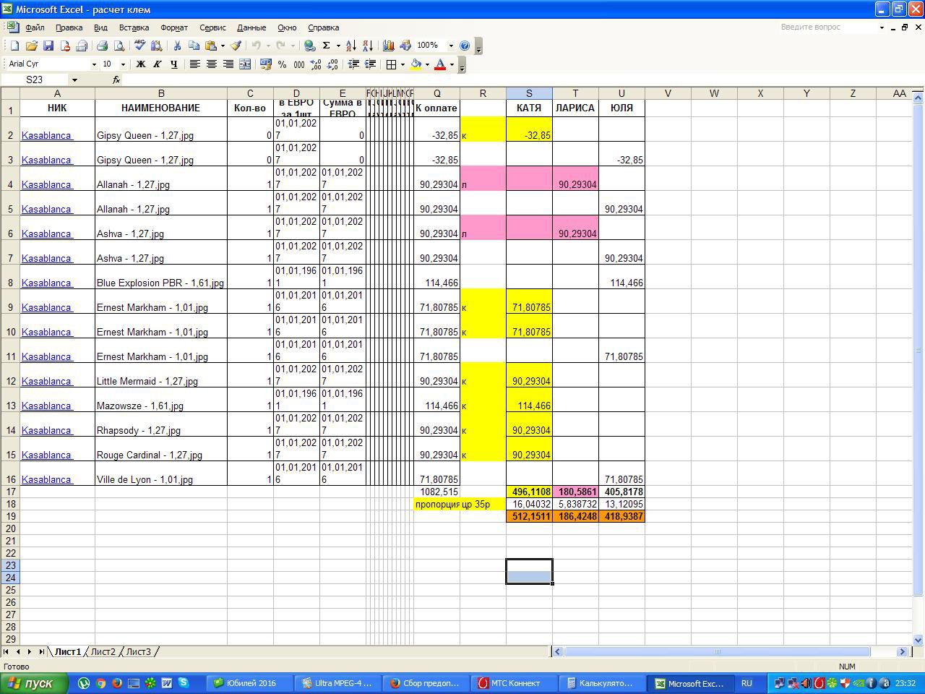Apply currency format icon

click(265, 64)
